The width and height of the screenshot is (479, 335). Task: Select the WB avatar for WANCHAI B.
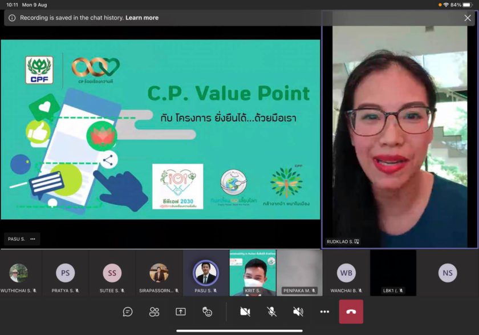pos(346,273)
